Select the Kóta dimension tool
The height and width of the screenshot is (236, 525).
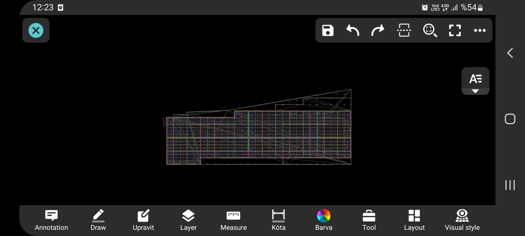tap(279, 220)
